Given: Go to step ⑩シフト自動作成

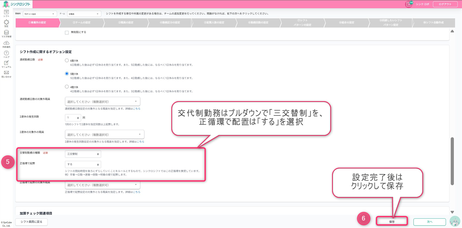Looking at the screenshot, I should point(433,23).
